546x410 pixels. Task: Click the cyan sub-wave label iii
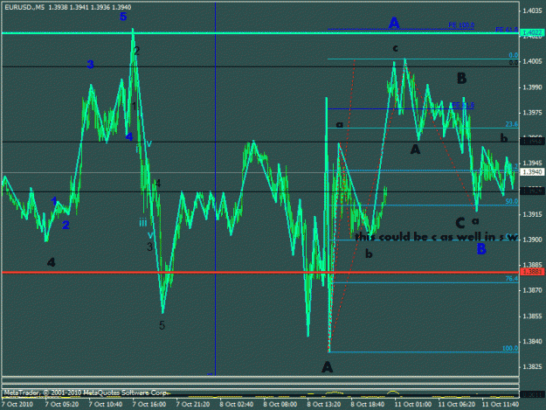click(x=142, y=223)
